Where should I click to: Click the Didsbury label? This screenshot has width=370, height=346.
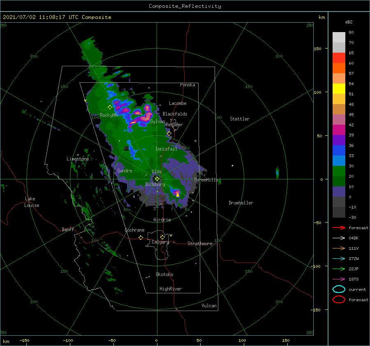155,184
